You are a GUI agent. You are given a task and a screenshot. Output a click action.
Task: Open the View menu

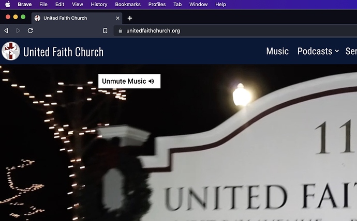point(78,4)
